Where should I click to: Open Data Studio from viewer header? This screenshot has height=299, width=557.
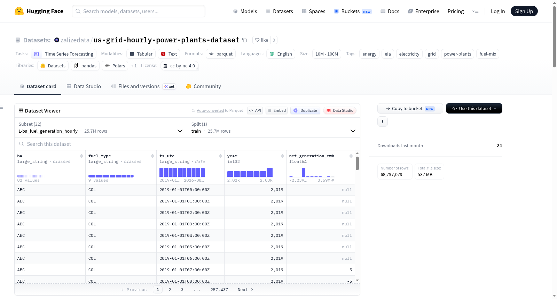pos(339,110)
